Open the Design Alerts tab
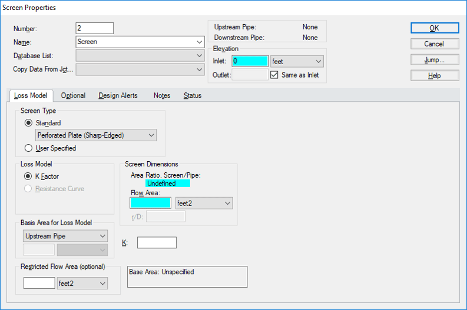The image size is (467, 310). pyautogui.click(x=118, y=95)
